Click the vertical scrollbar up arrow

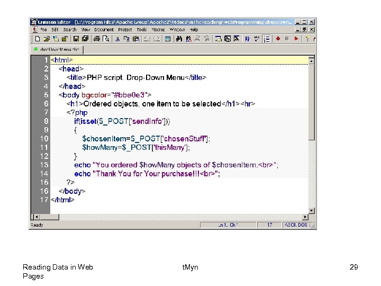coord(311,60)
